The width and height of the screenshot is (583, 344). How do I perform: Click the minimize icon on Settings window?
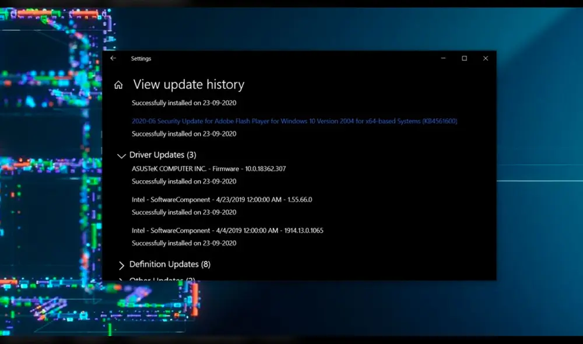[442, 58]
